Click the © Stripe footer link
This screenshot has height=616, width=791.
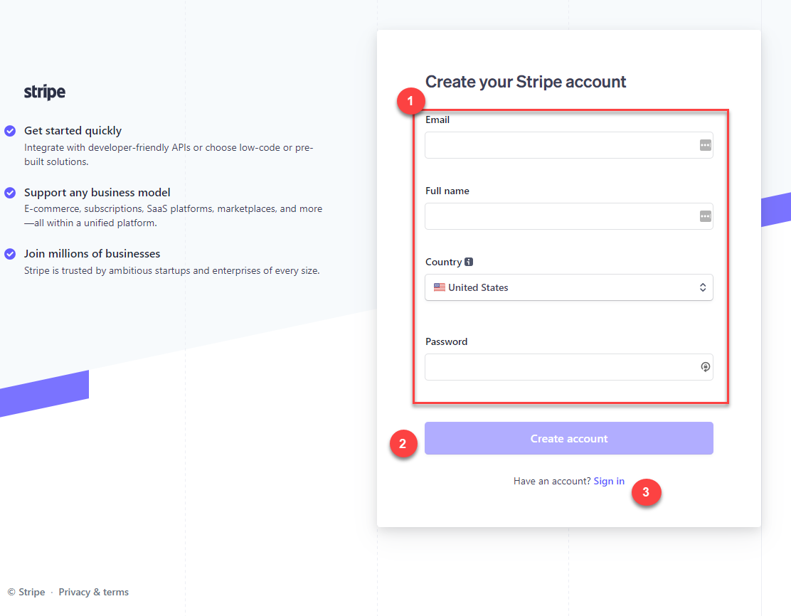click(26, 592)
